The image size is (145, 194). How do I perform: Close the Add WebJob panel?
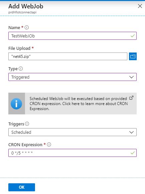(140, 6)
